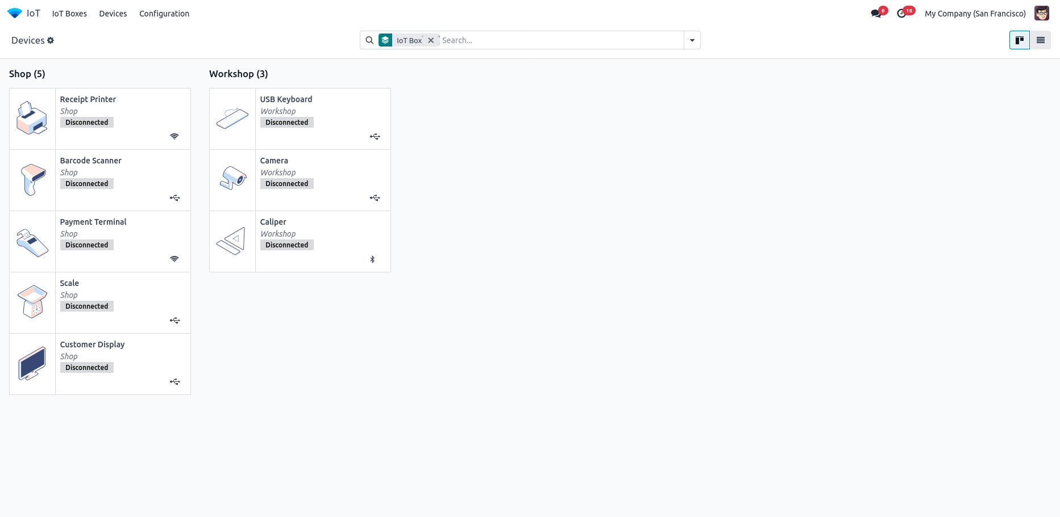The image size is (1060, 517).
Task: Switch to list view
Action: (x=1040, y=40)
